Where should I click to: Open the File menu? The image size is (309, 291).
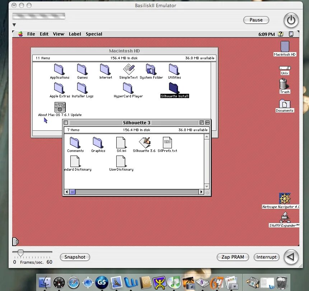(31, 34)
